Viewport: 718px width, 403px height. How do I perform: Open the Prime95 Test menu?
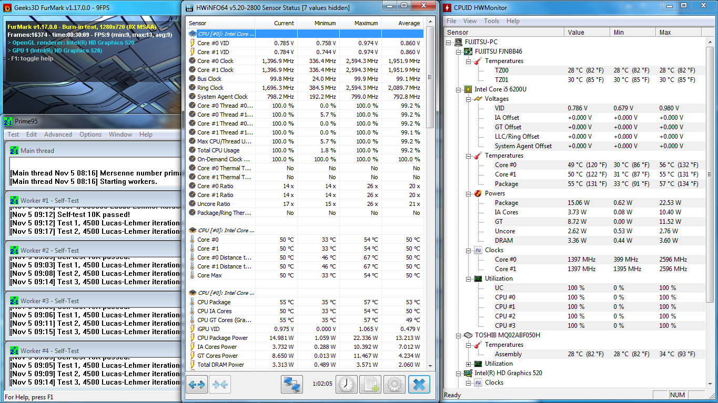[x=13, y=135]
